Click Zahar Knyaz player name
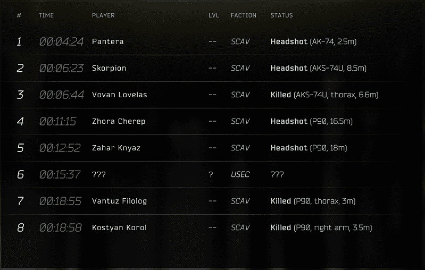425x270 pixels. pyautogui.click(x=116, y=148)
